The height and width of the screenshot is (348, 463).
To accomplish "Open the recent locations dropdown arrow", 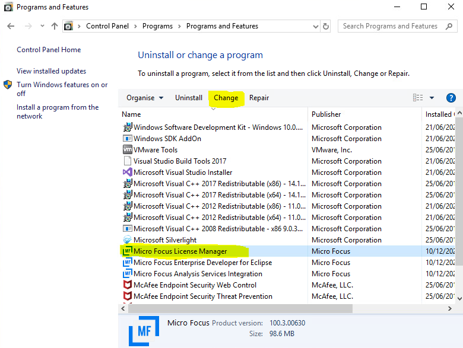I will (42, 26).
